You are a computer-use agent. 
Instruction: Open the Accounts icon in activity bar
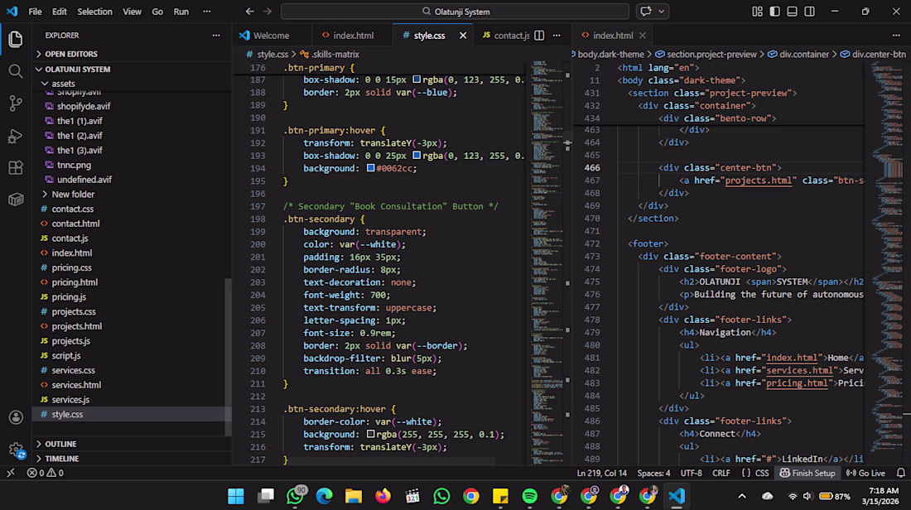[15, 417]
